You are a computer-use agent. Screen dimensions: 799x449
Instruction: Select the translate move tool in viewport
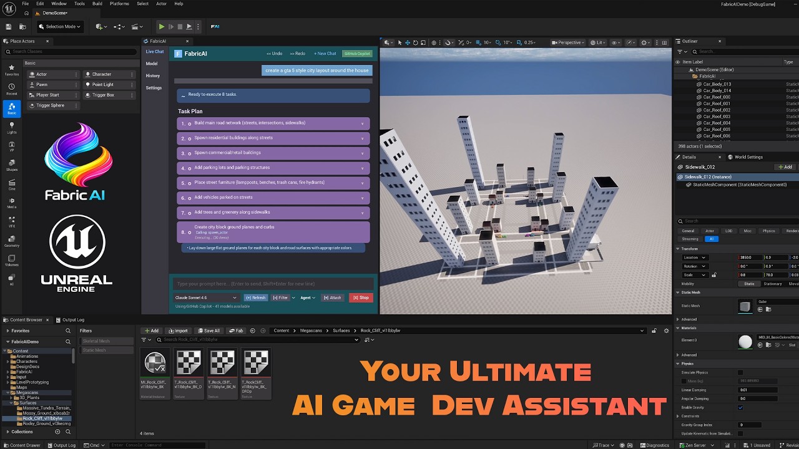pyautogui.click(x=408, y=42)
